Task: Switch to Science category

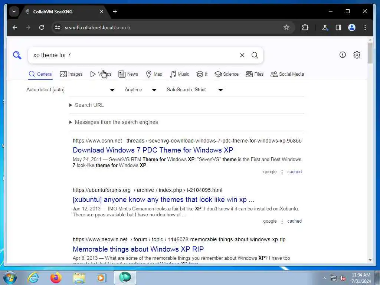Action: tap(227, 74)
